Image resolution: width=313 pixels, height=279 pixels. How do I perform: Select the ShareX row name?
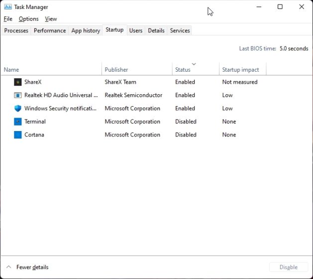[x=33, y=82]
